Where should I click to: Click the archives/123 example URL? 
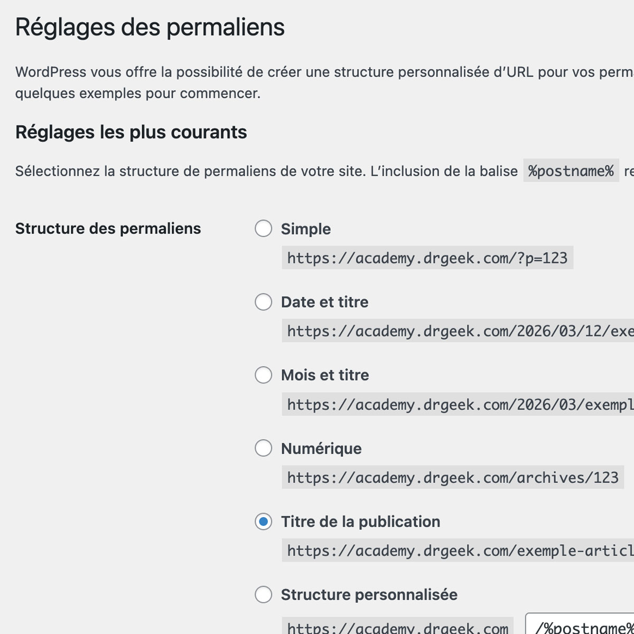(x=452, y=478)
